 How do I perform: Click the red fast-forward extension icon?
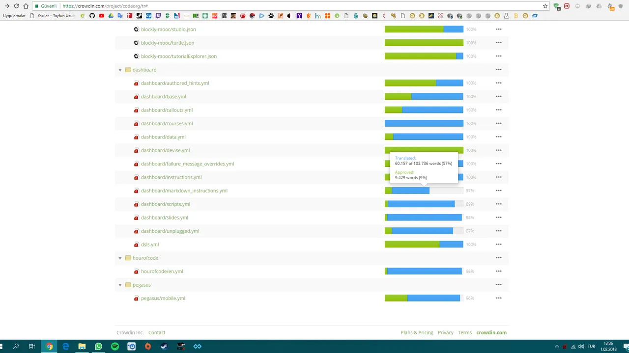567,6
